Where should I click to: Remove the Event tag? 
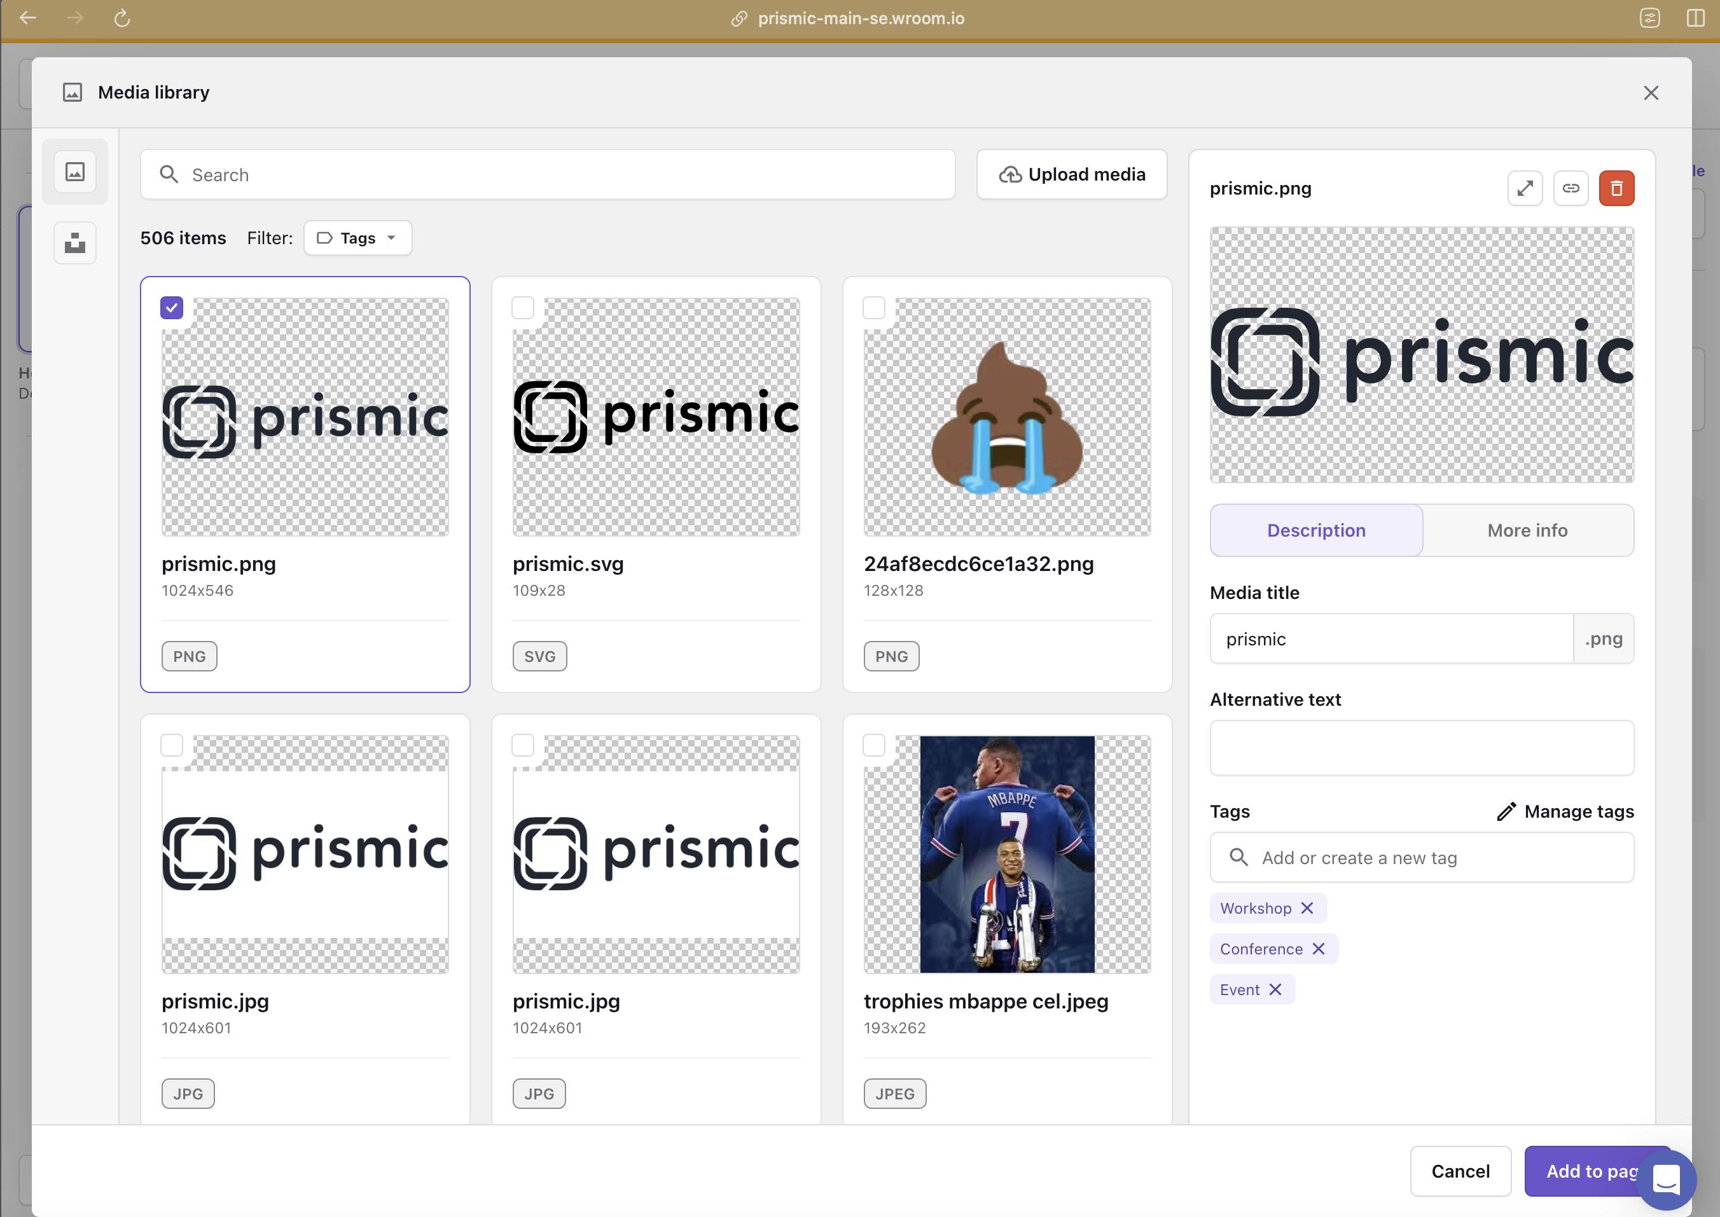1275,989
